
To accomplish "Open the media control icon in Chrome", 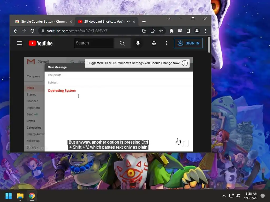I will [180, 31].
